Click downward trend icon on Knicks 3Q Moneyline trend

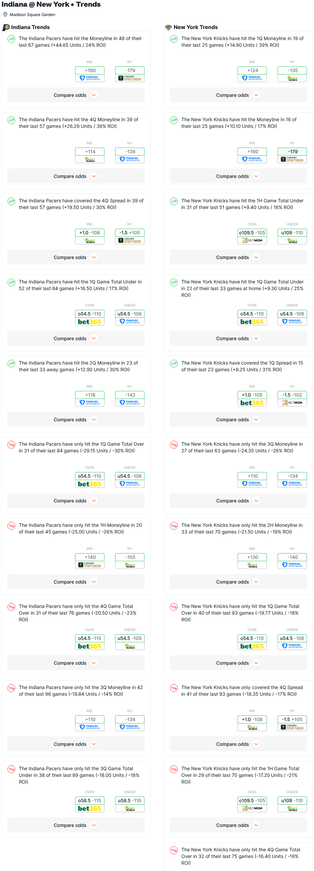point(174,445)
